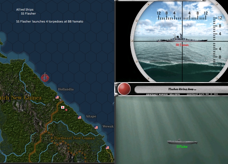
Task: Click the US flag below Wewak label
Action: (x=96, y=127)
